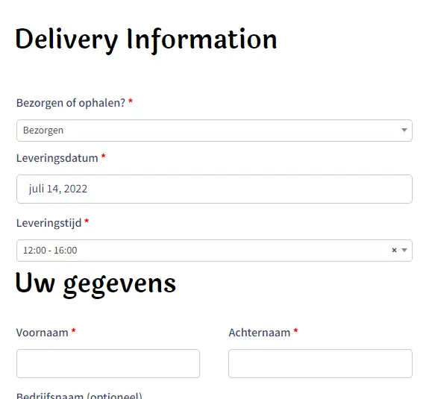Focus the Voornaam text field
The width and height of the screenshot is (426, 399).
coord(108,363)
